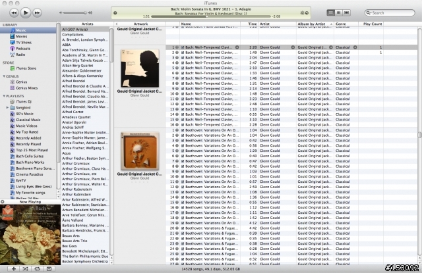422x273 pixels.
Task: Click the playback progress bar
Action: coord(211,16)
